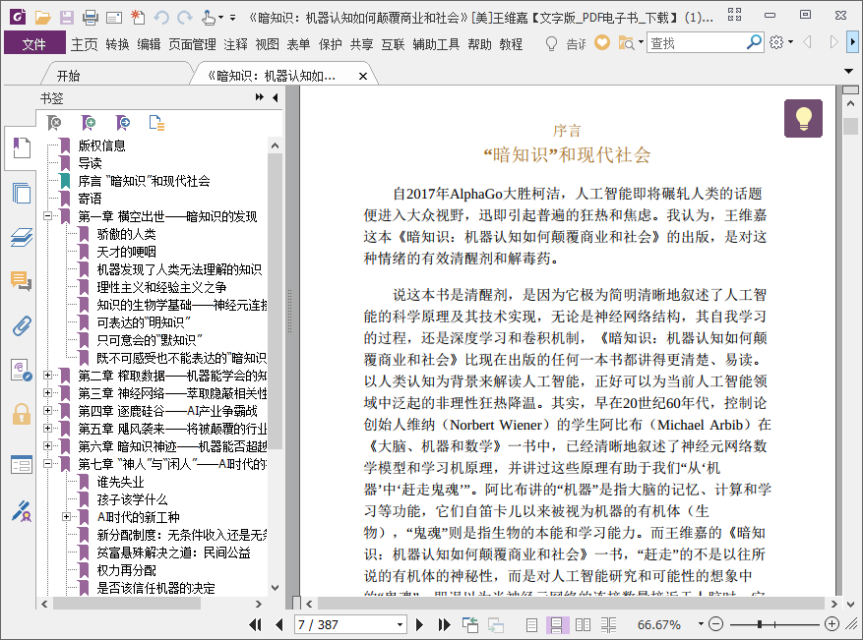Image resolution: width=863 pixels, height=640 pixels.
Task: Select the hand tool icon
Action: click(209, 18)
